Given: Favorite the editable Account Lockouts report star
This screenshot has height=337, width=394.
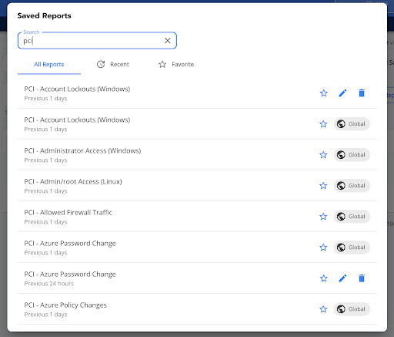Looking at the screenshot, I should tap(324, 93).
